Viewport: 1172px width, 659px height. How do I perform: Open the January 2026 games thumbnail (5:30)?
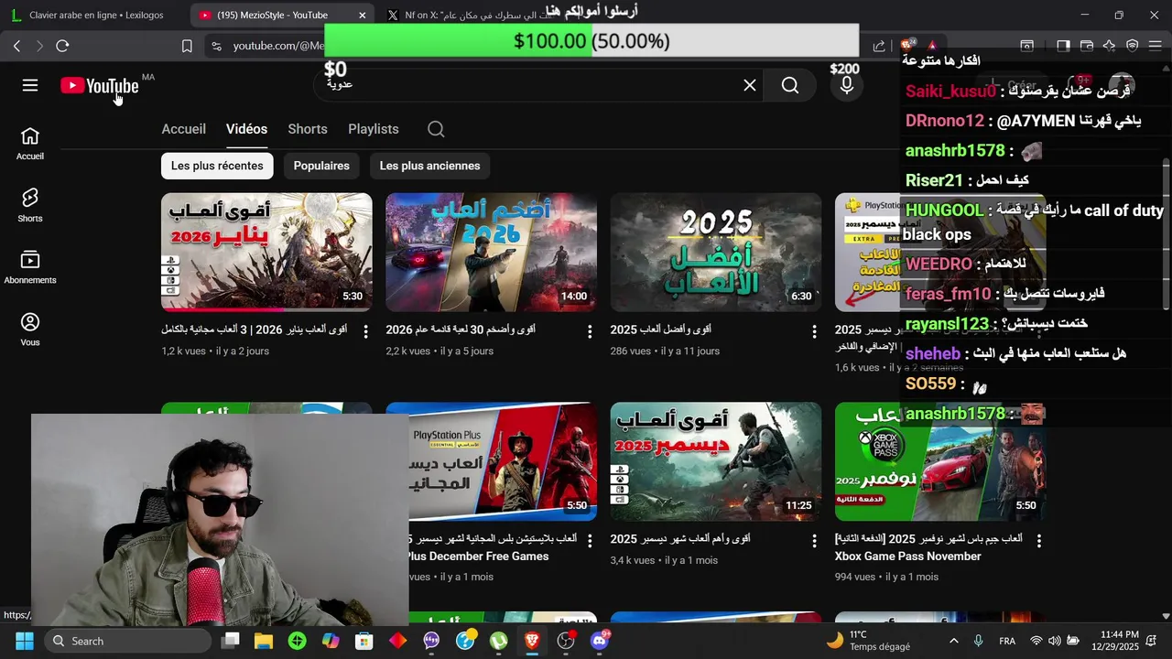click(266, 252)
